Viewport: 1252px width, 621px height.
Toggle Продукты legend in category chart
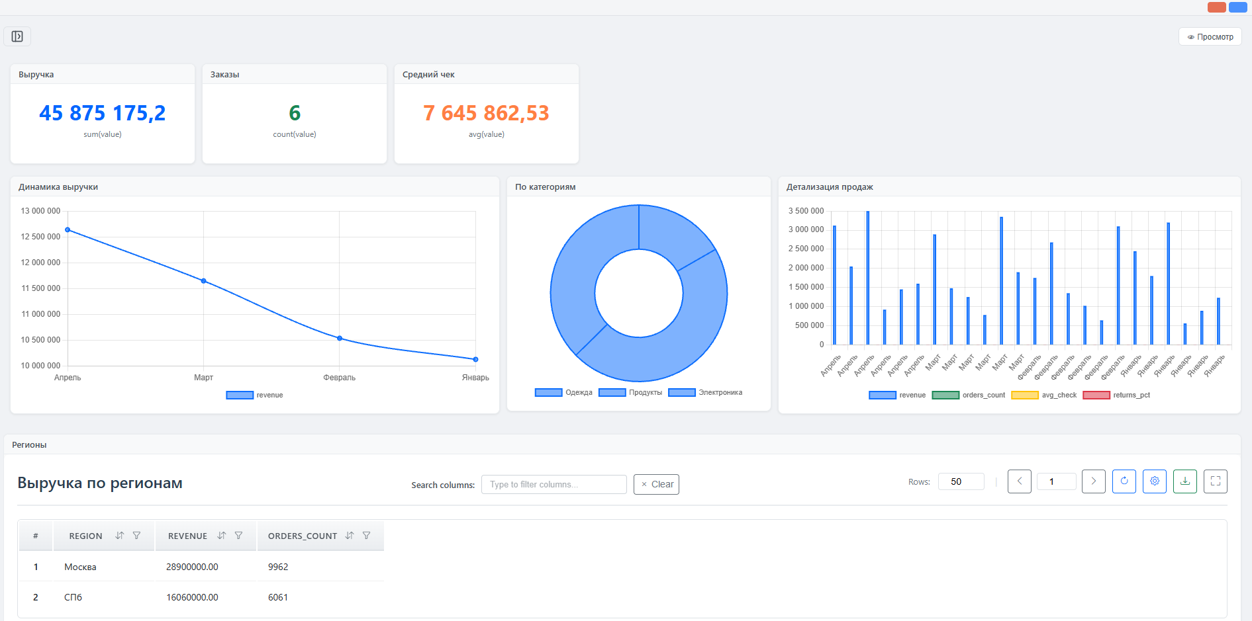click(x=630, y=392)
